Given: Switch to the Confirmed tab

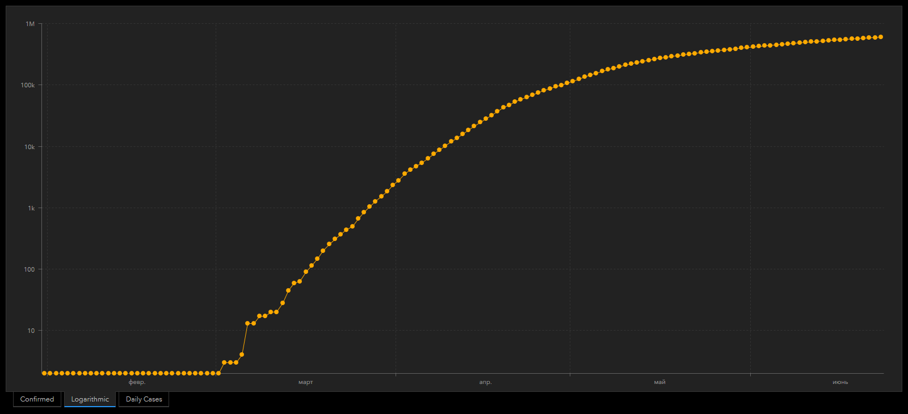Looking at the screenshot, I should [x=37, y=399].
